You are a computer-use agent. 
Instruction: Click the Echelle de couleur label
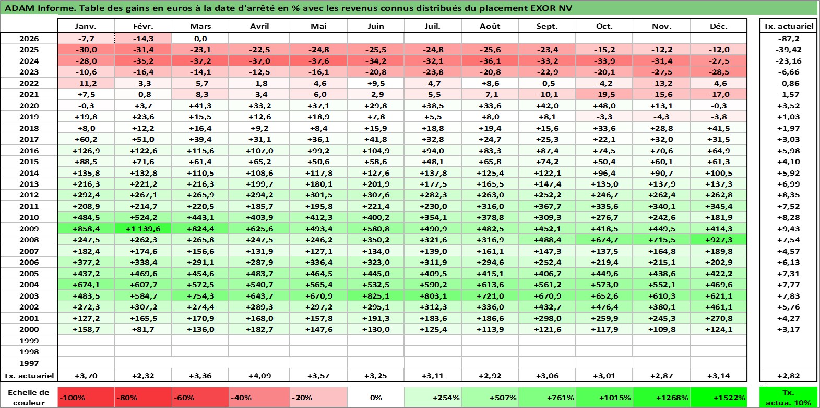(29, 398)
